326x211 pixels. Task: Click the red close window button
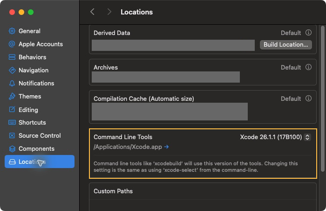tap(12, 12)
